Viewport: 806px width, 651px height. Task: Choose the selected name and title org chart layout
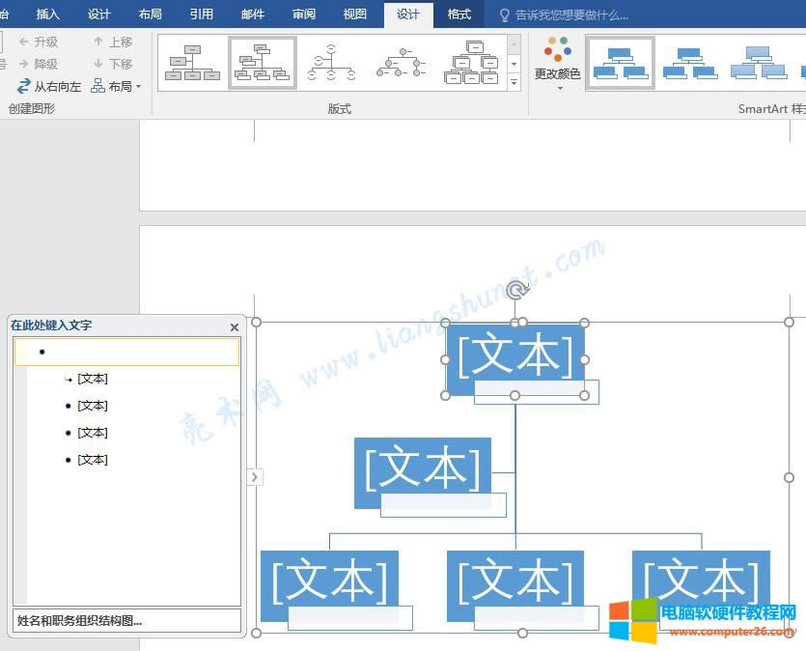tap(263, 63)
